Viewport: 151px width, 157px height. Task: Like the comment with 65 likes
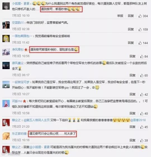pyautogui.click(x=142, y=75)
